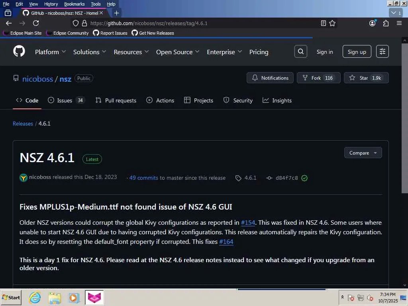This screenshot has width=408, height=306.
Task: Click the Firefox View icon at tab bar start
Action: (8, 13)
